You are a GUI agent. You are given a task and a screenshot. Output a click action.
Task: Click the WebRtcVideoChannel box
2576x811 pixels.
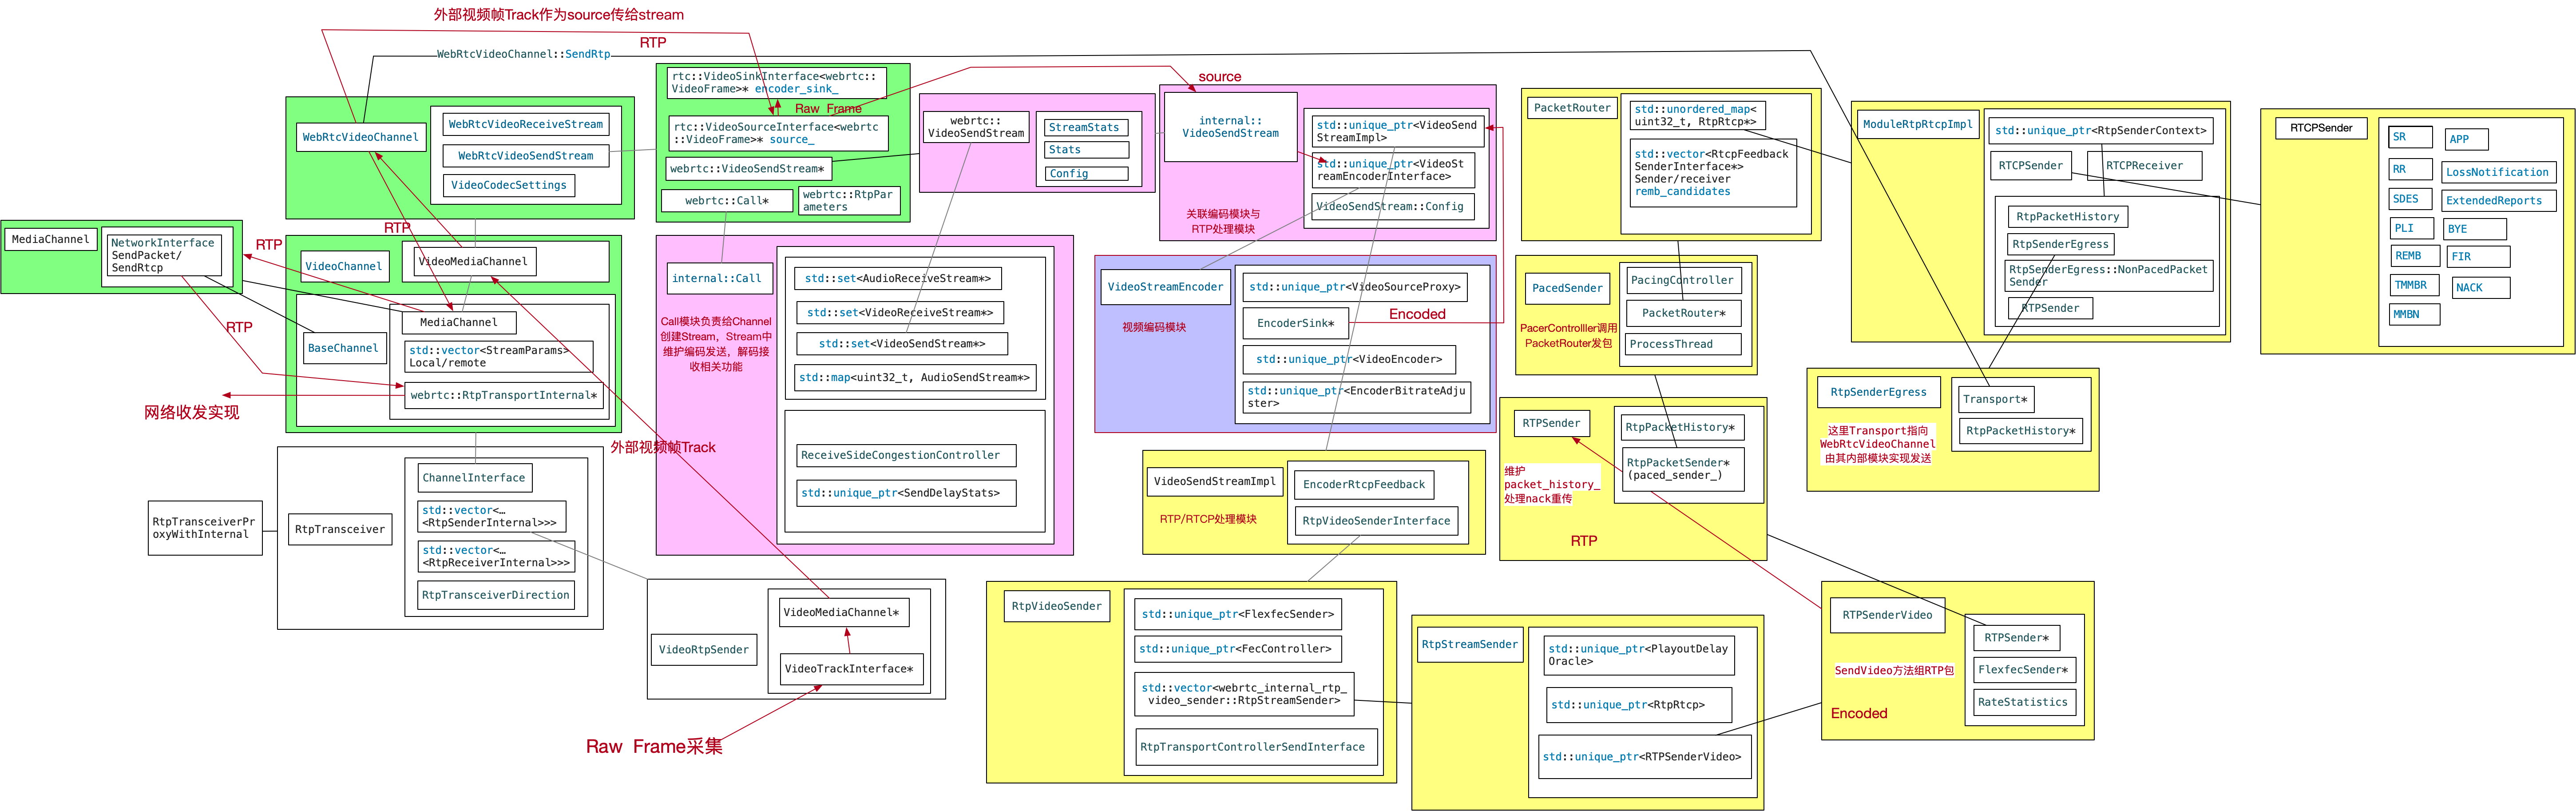point(361,137)
